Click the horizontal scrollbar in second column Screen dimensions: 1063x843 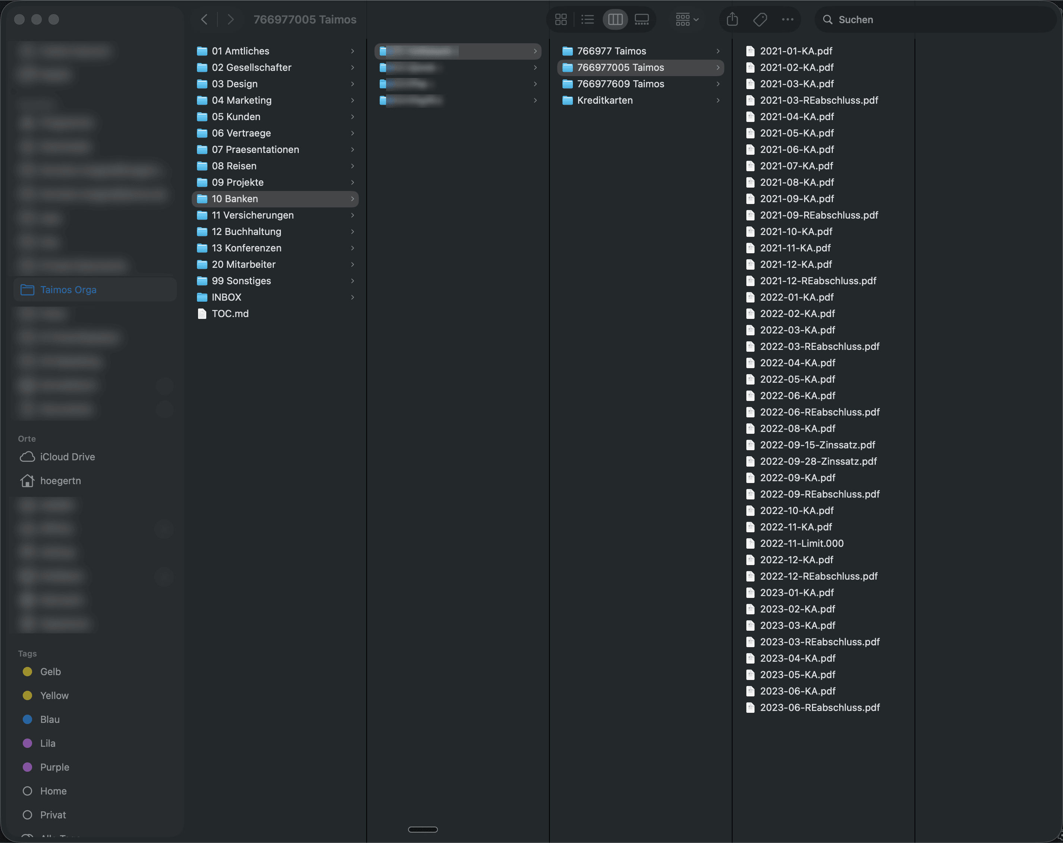click(x=423, y=829)
